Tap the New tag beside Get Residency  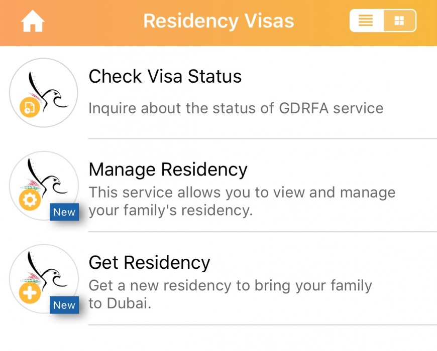coord(64,305)
